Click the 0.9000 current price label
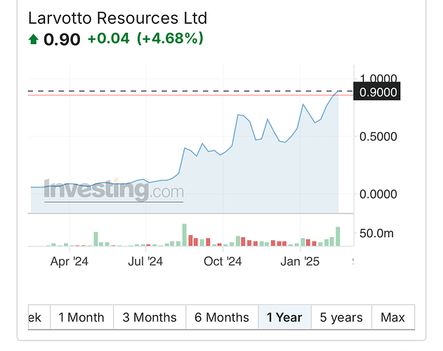The image size is (443, 351). tap(377, 91)
